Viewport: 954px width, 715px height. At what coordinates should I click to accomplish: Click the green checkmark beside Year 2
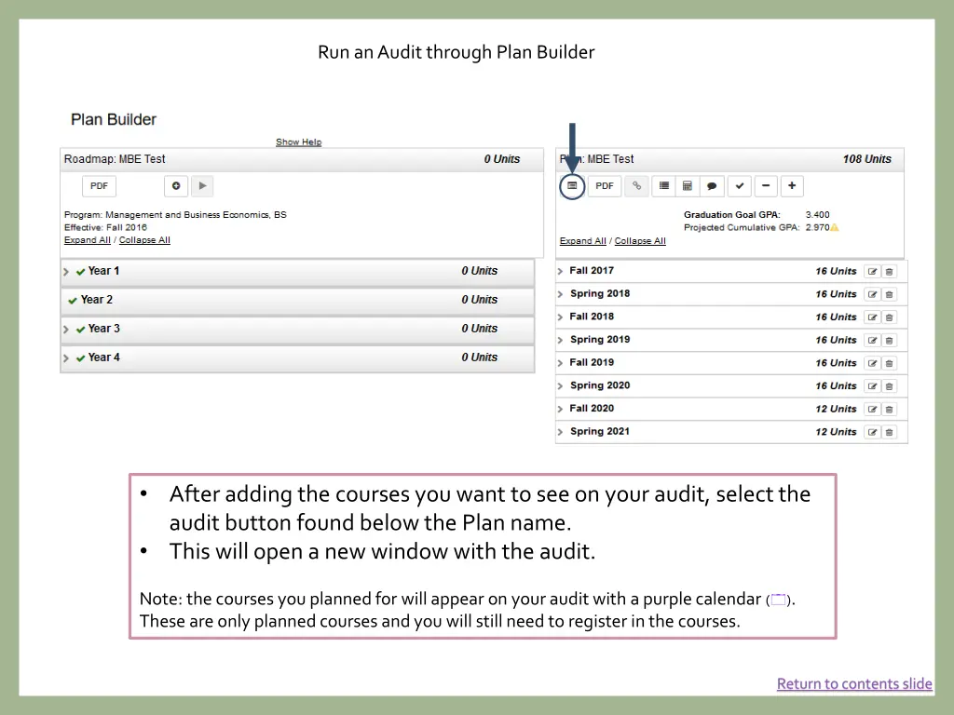[73, 301]
